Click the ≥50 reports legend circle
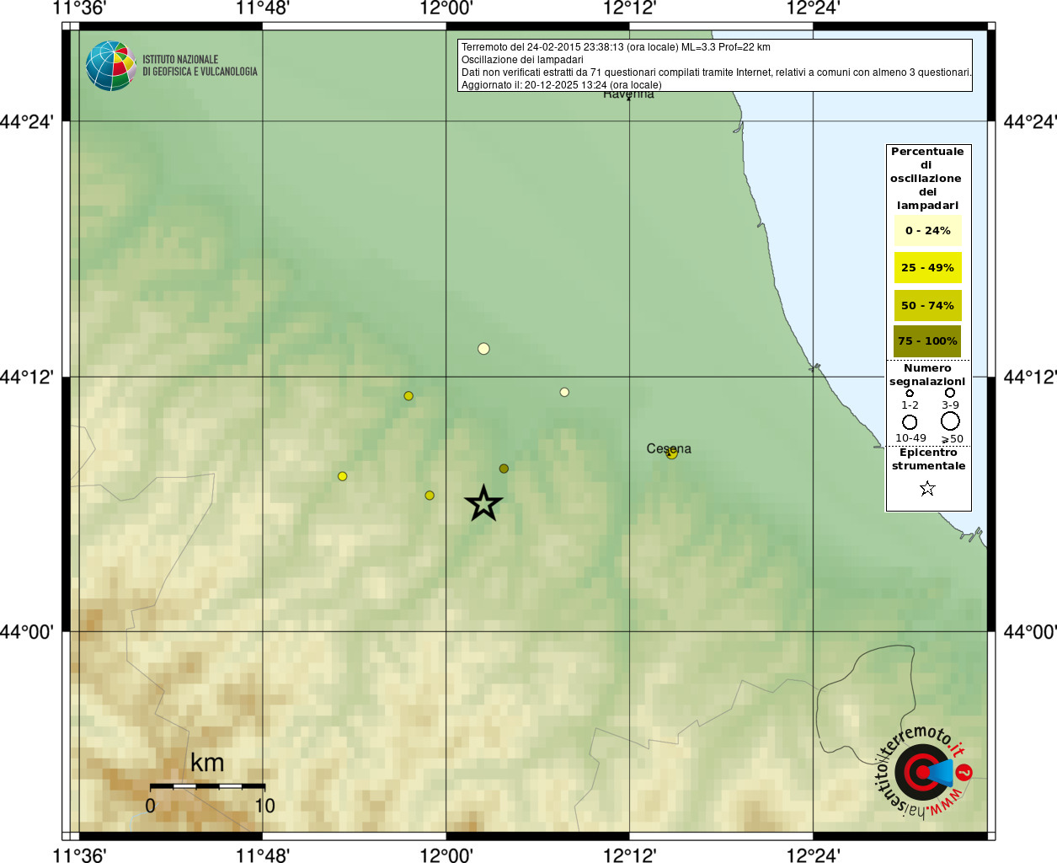The height and width of the screenshot is (863, 1057). pyautogui.click(x=950, y=421)
